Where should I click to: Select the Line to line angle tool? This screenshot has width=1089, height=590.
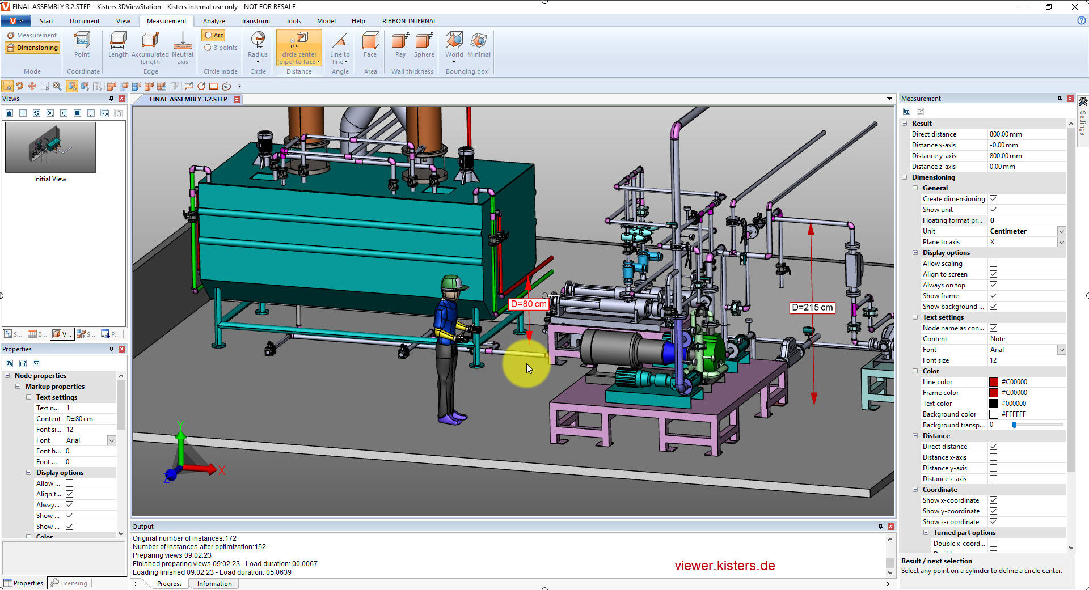340,48
